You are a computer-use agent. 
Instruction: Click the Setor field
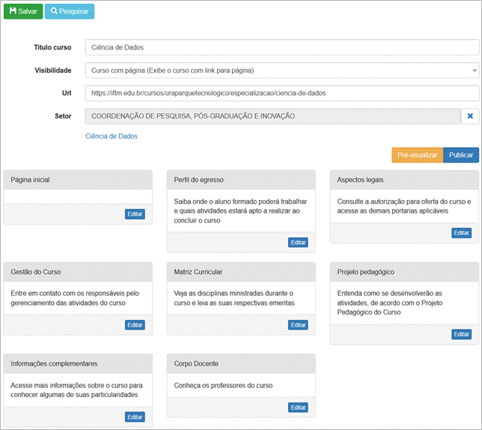click(x=272, y=116)
